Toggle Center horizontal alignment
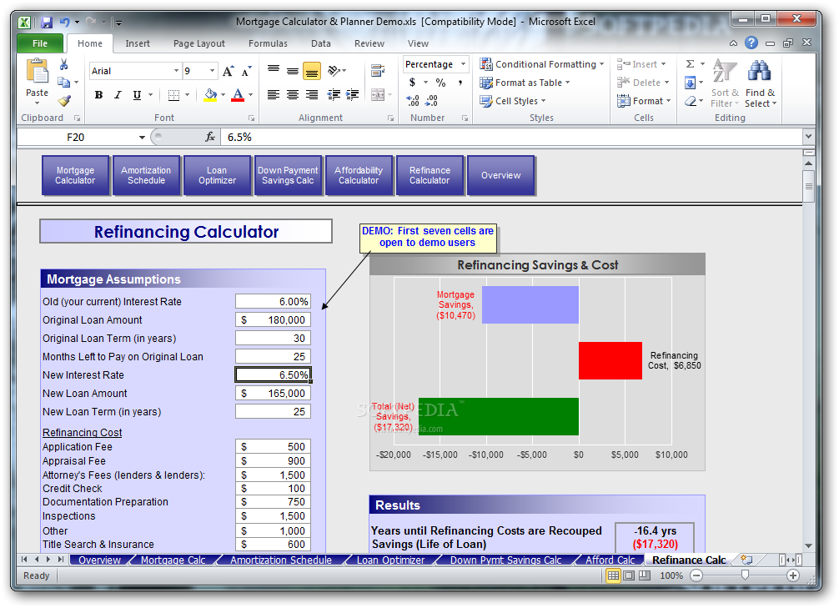Viewport: 839px width, 608px height. click(x=293, y=95)
